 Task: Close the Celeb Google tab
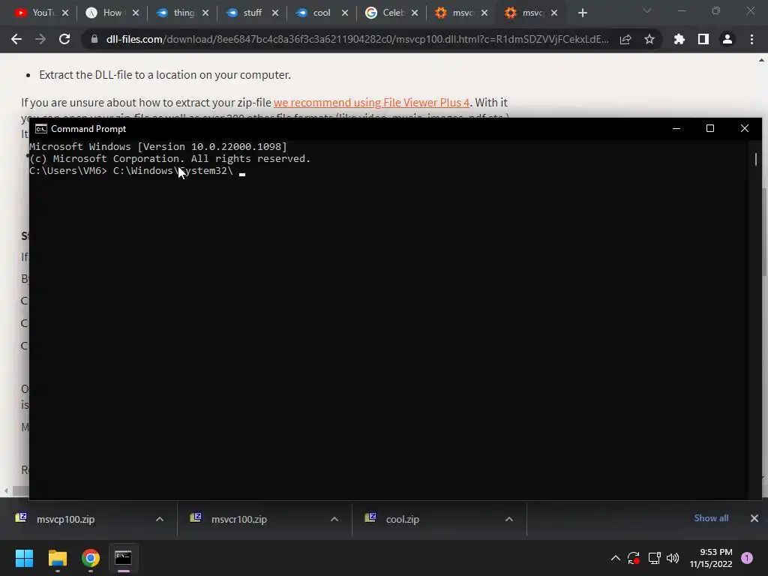415,13
